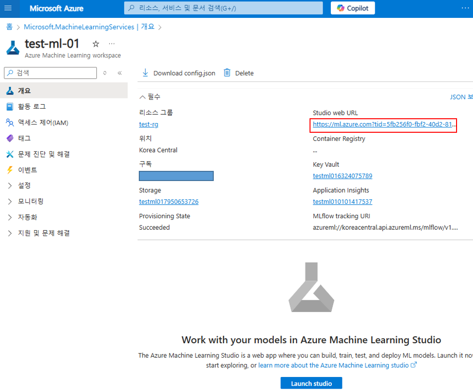Click the Copilot button
Image resolution: width=473 pixels, height=391 pixels.
tap(353, 8)
